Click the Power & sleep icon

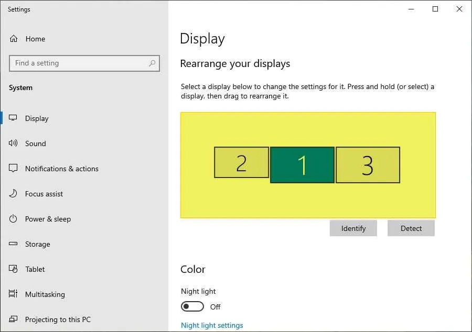(13, 218)
